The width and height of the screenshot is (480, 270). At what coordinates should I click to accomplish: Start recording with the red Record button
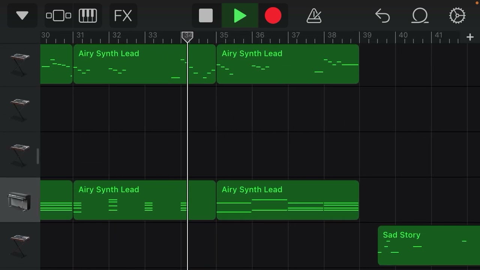point(273,16)
